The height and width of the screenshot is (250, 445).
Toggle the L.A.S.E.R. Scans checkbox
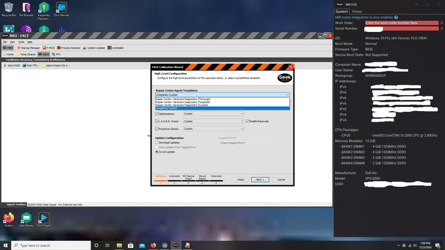[x=156, y=121]
